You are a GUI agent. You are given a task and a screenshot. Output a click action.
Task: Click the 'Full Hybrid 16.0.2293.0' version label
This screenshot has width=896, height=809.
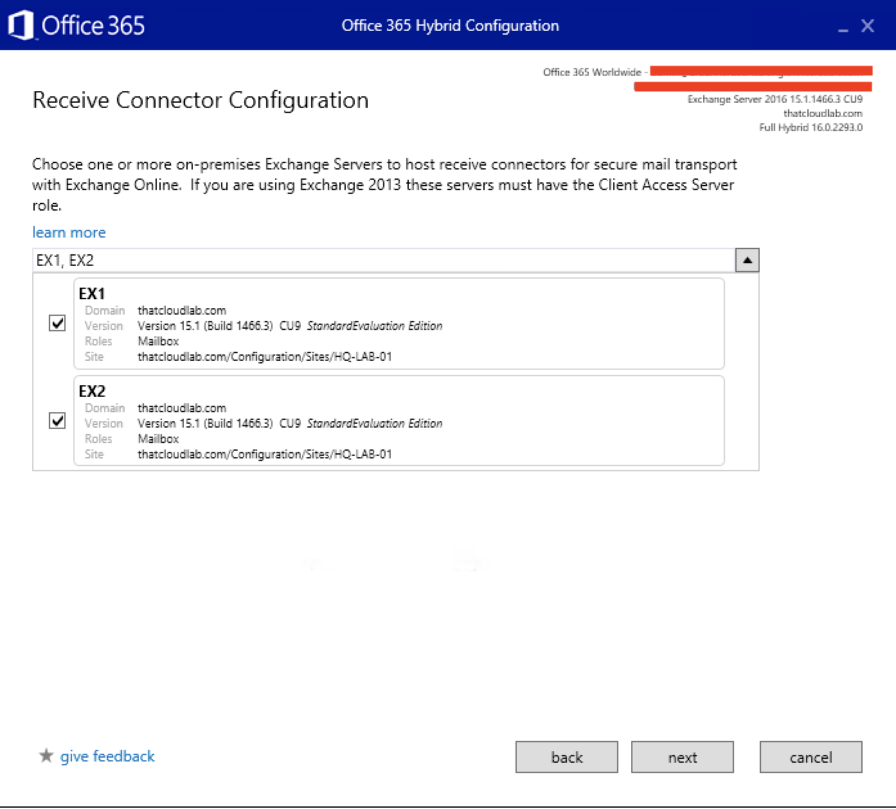tap(811, 127)
